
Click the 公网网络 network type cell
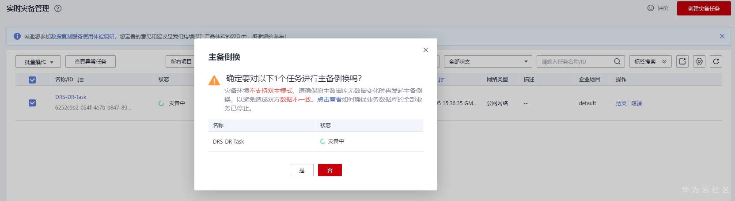(x=497, y=103)
